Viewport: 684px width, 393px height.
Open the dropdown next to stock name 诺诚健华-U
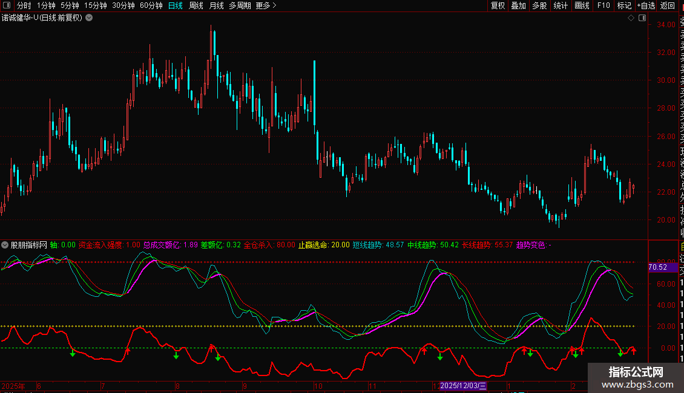click(x=90, y=18)
